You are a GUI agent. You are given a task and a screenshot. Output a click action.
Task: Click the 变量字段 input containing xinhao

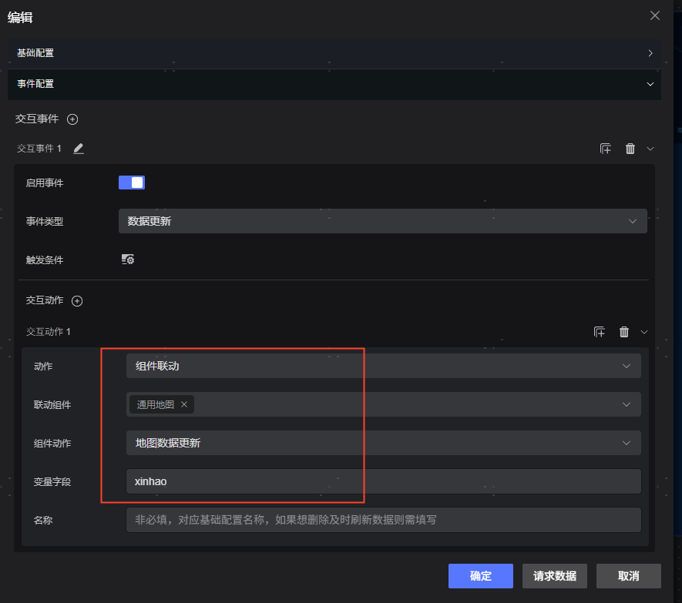coord(382,481)
